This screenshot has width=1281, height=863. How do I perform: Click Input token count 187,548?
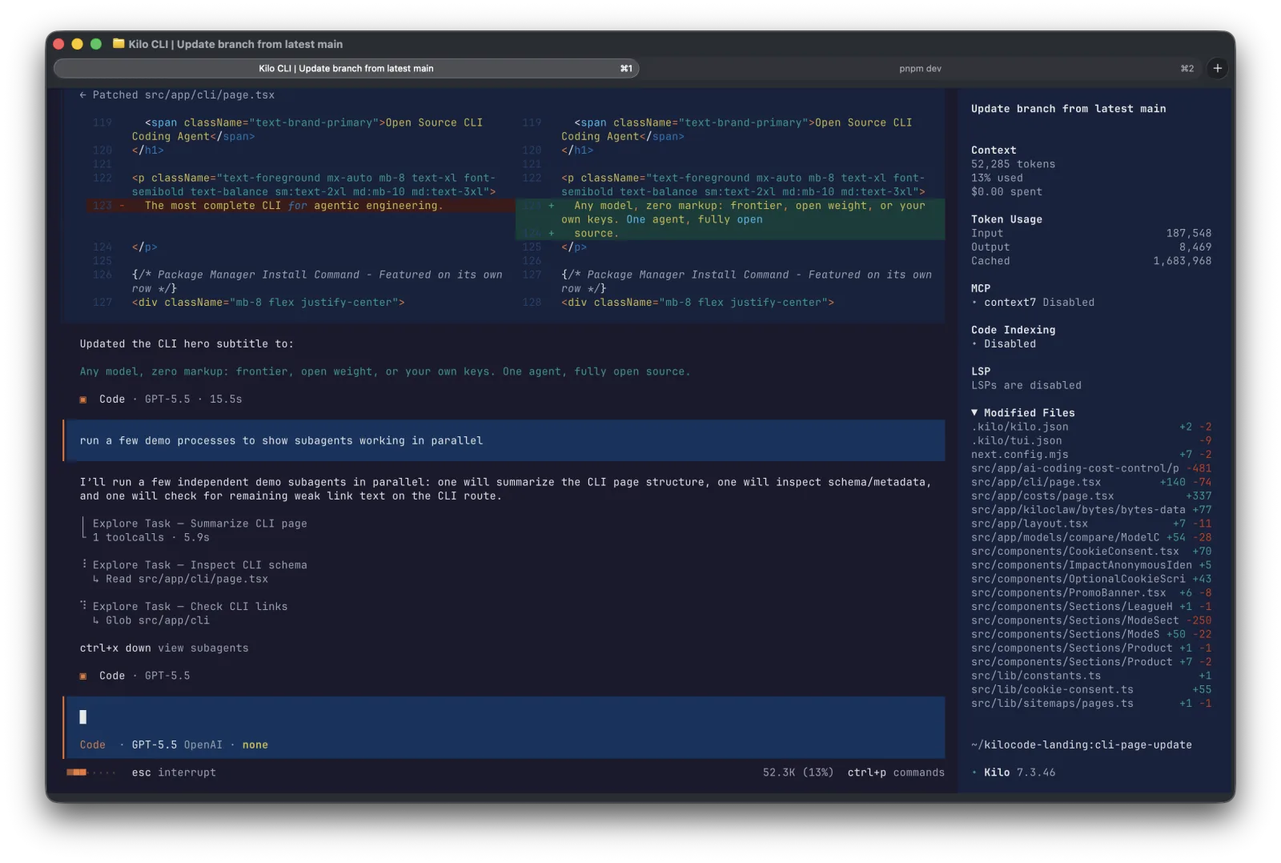coord(1188,234)
